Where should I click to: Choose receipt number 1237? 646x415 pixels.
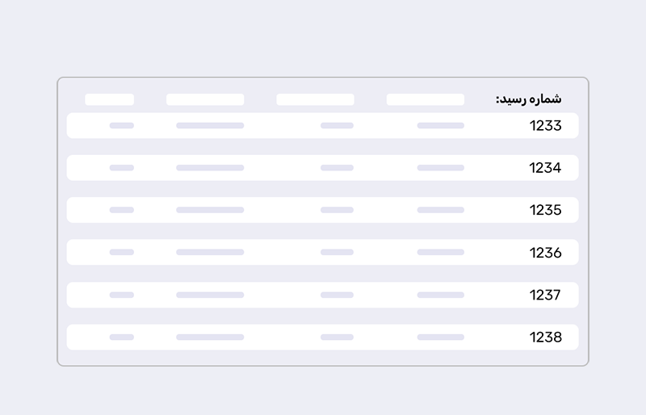point(545,295)
